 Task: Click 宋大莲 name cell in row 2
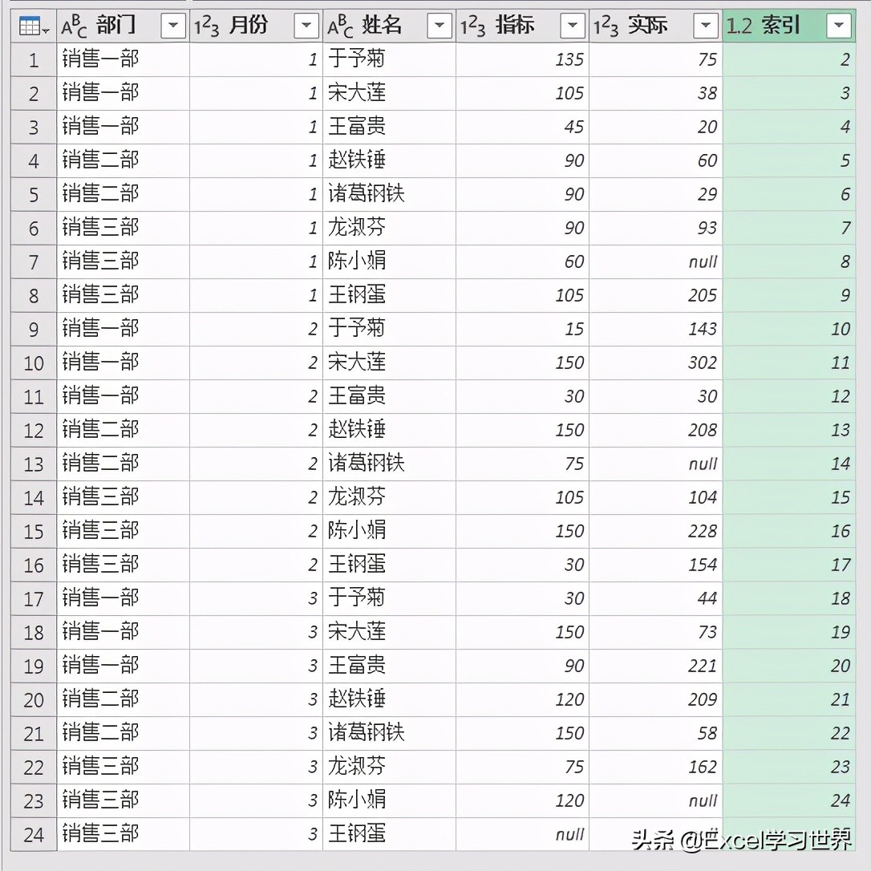[390, 93]
